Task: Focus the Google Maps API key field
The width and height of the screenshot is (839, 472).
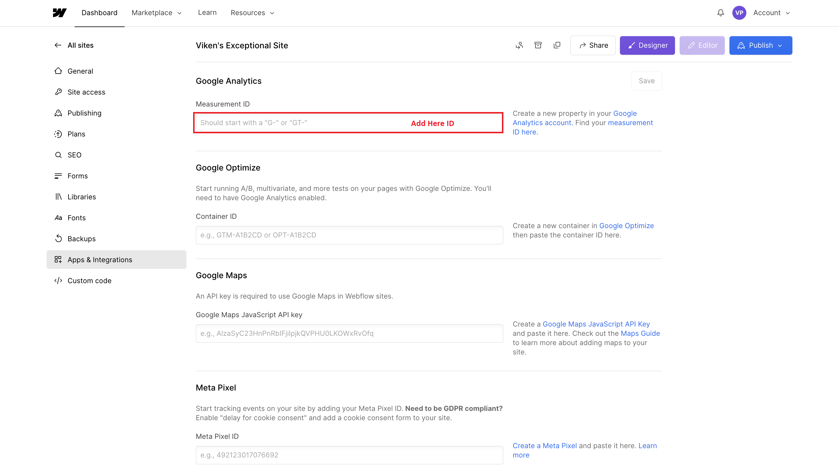Action: coord(349,333)
